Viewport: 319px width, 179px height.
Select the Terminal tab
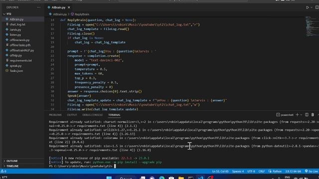114,115
